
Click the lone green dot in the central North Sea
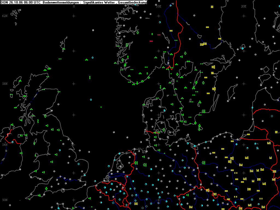[x=101, y=107]
